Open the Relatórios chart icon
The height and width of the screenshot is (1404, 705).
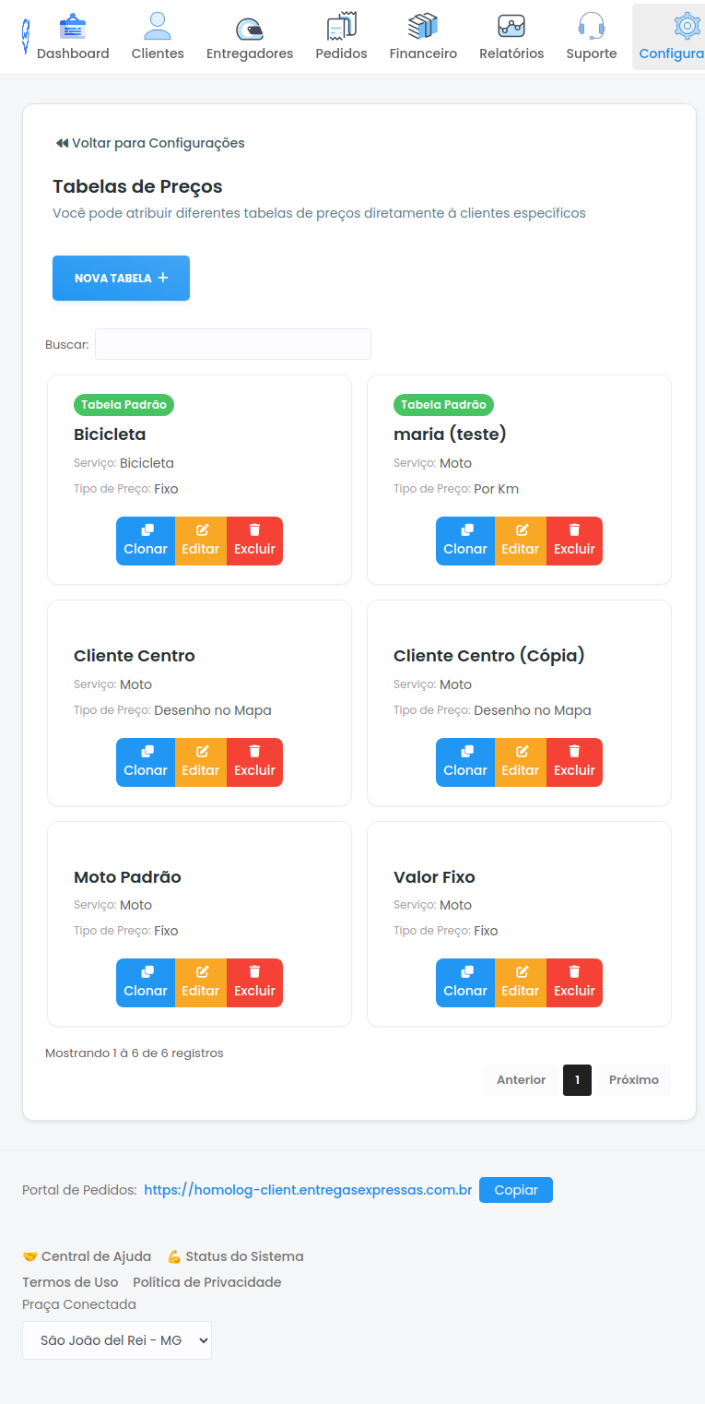coord(511,27)
